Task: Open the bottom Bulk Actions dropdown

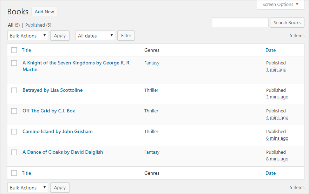Action: [x=28, y=187]
